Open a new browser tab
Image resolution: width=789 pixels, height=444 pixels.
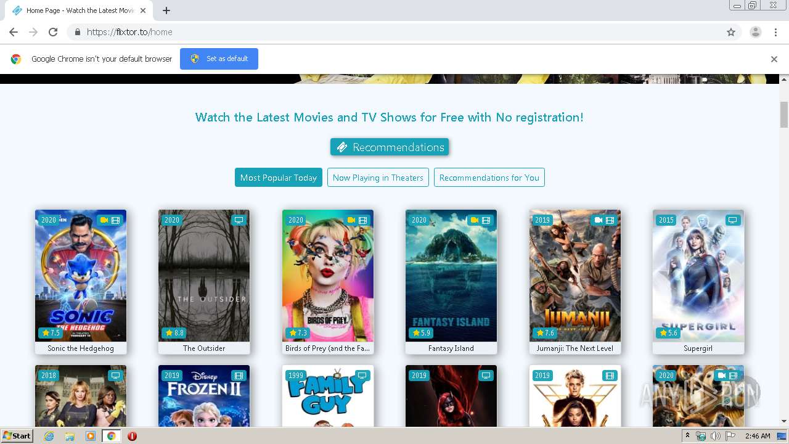pyautogui.click(x=166, y=10)
